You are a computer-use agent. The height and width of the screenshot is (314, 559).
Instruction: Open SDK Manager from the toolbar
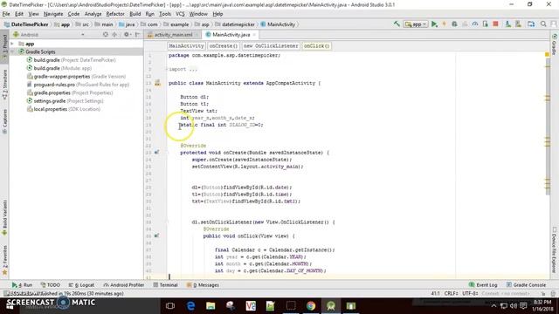518,24
